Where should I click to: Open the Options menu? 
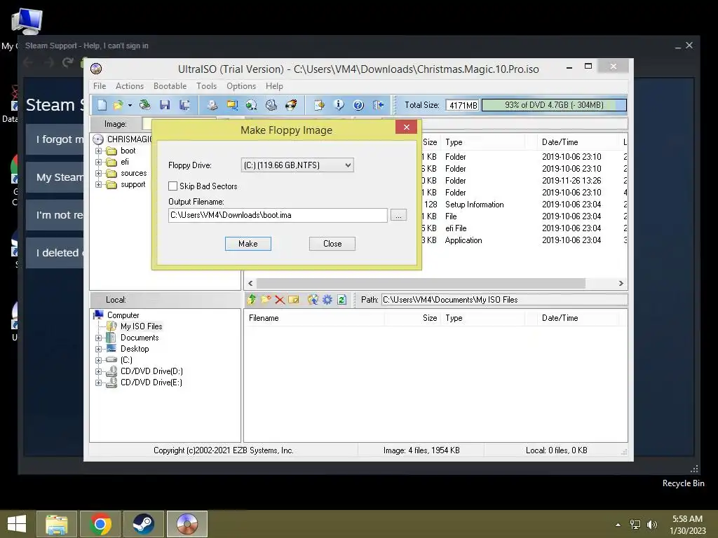241,86
